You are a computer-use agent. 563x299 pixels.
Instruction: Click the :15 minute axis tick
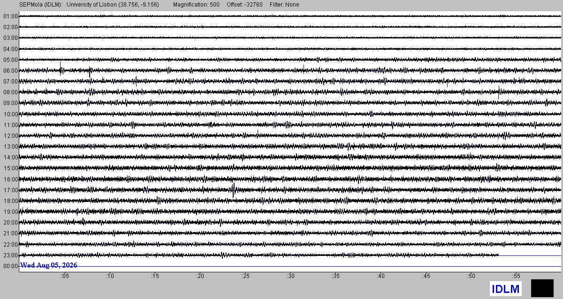click(x=155, y=276)
